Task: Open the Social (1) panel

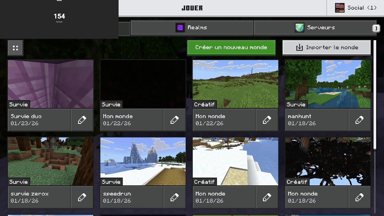Action: [x=355, y=8]
